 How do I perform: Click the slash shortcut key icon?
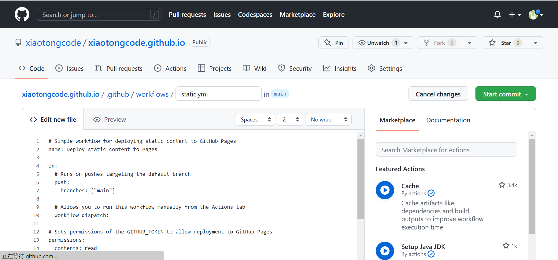(155, 14)
